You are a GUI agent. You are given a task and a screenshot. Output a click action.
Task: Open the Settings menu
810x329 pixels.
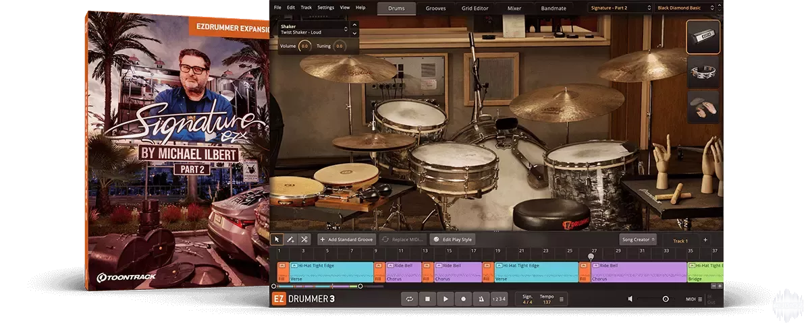[326, 7]
